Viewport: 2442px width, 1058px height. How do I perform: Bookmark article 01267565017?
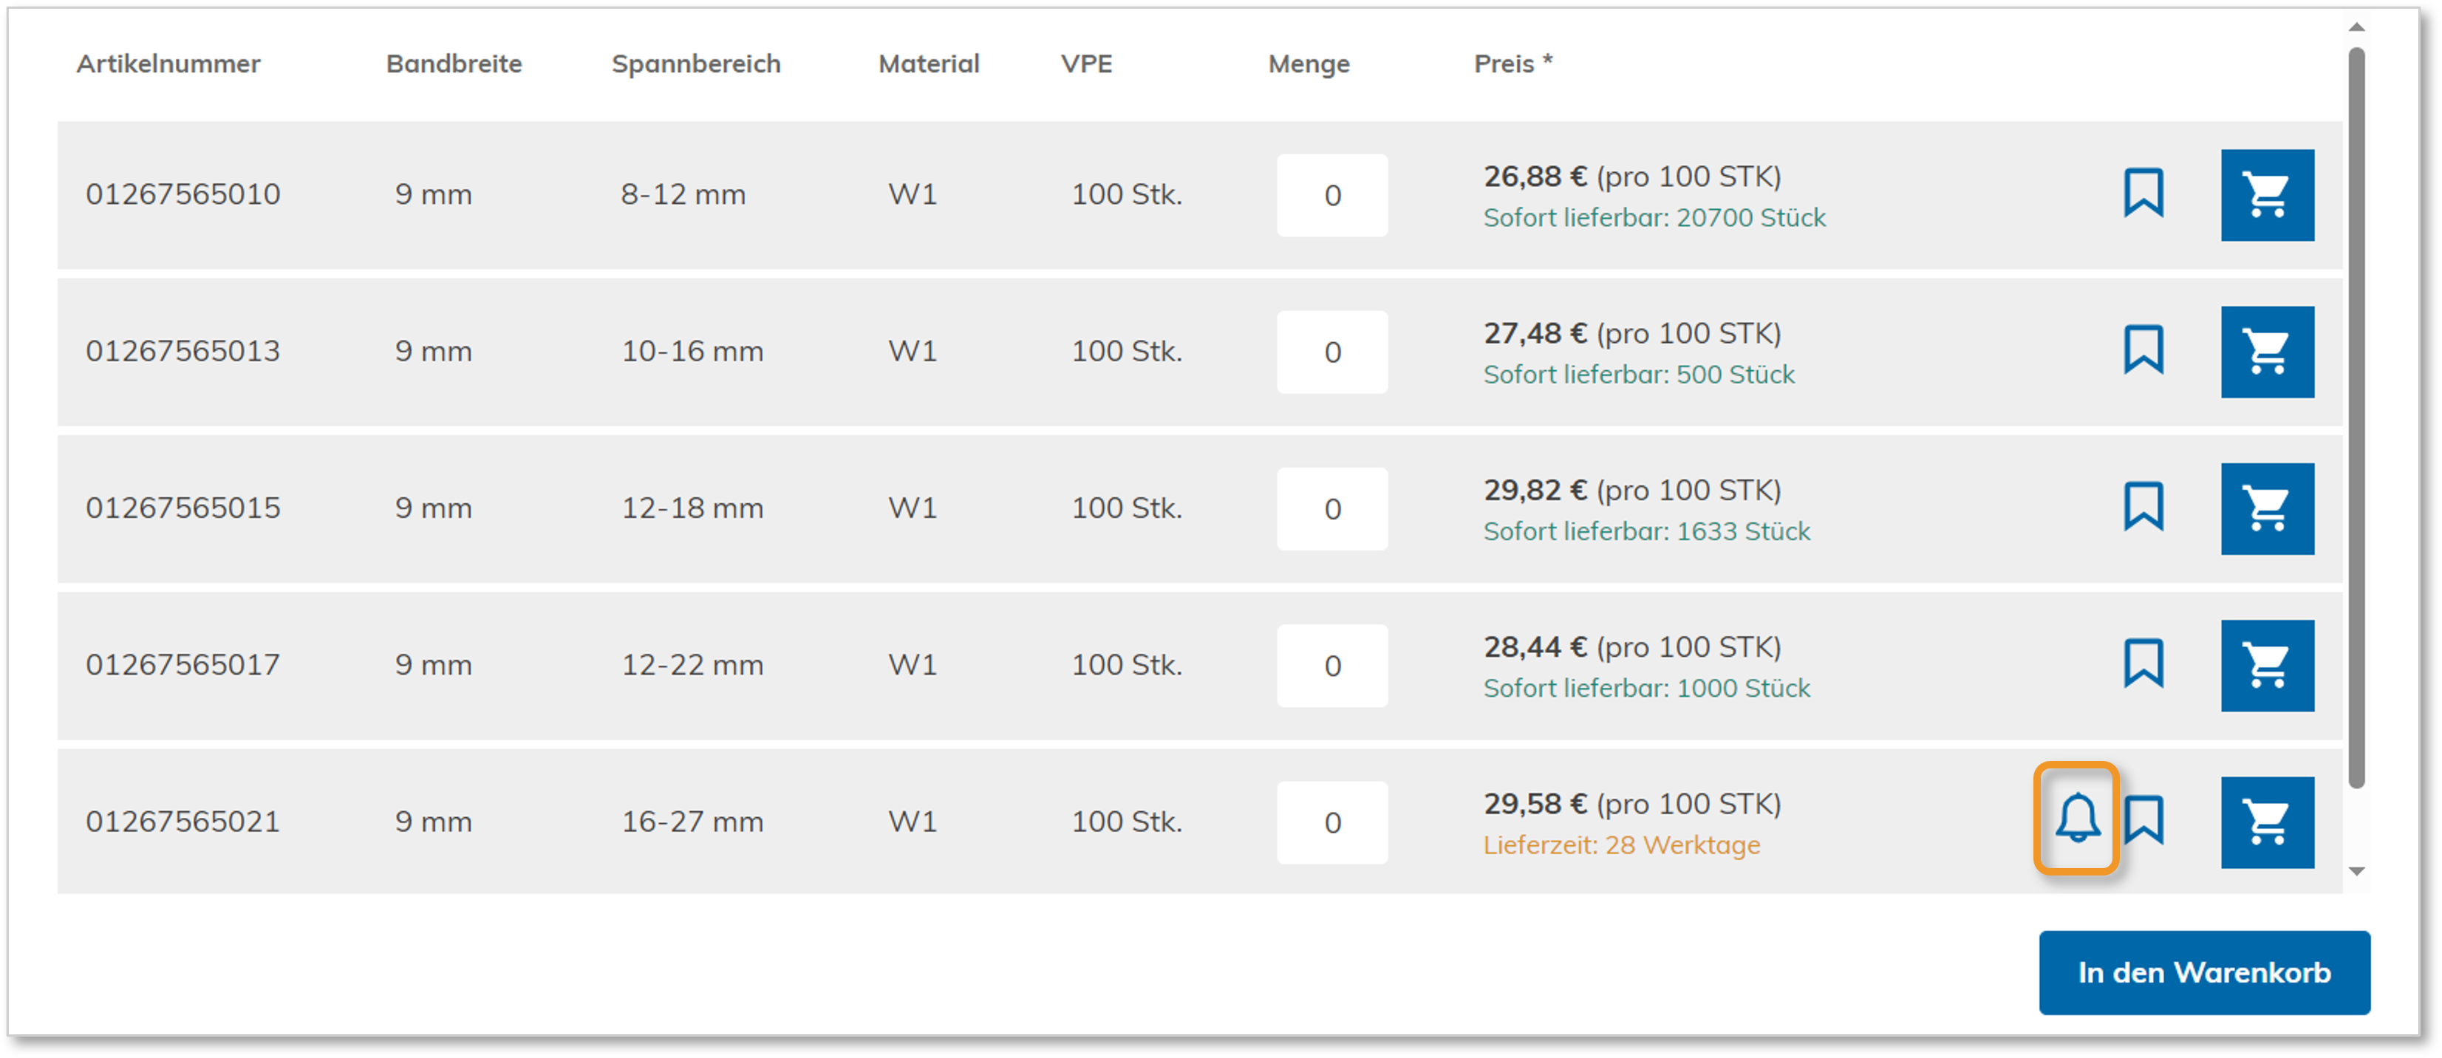click(2143, 663)
